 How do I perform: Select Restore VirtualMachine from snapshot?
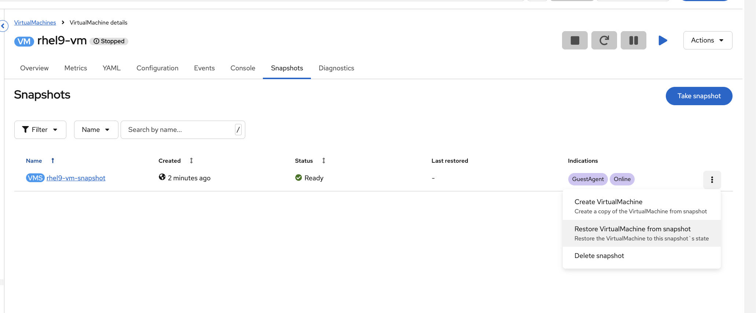click(x=642, y=233)
